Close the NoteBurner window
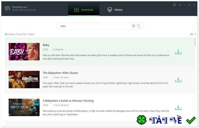Viewport: 199px width, 128px height. [194, 5]
